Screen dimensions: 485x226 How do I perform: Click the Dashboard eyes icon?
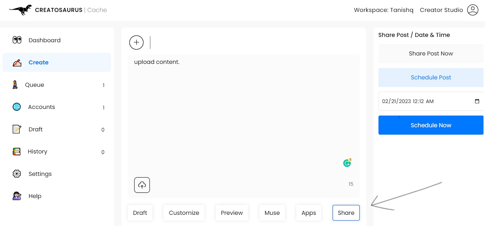click(x=17, y=40)
